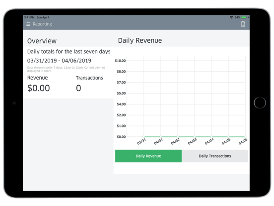Image resolution: width=274 pixels, height=206 pixels.
Task: Click the $0.00 revenue total
Action: pyautogui.click(x=39, y=88)
